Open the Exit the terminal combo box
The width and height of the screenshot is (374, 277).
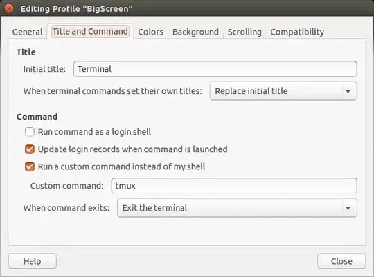tap(237, 208)
